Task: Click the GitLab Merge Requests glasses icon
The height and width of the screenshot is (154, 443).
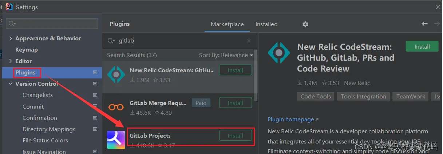Action: coord(116,107)
